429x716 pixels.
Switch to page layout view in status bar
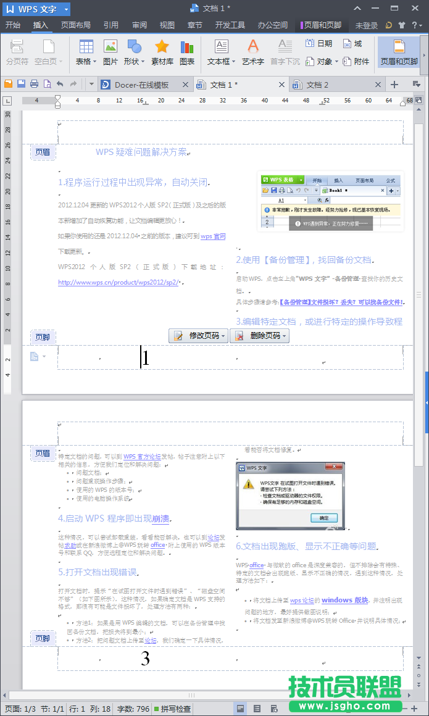[x=240, y=709]
